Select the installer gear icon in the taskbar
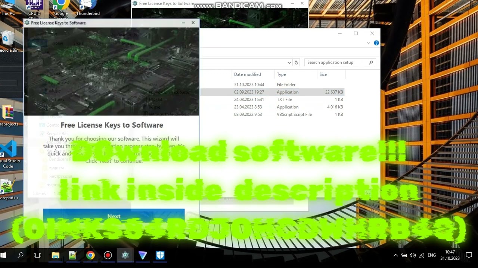This screenshot has width=478, height=268. click(125, 255)
